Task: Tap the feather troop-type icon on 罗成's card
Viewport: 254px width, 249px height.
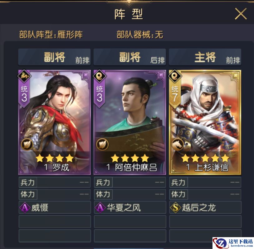Action: click(x=27, y=144)
